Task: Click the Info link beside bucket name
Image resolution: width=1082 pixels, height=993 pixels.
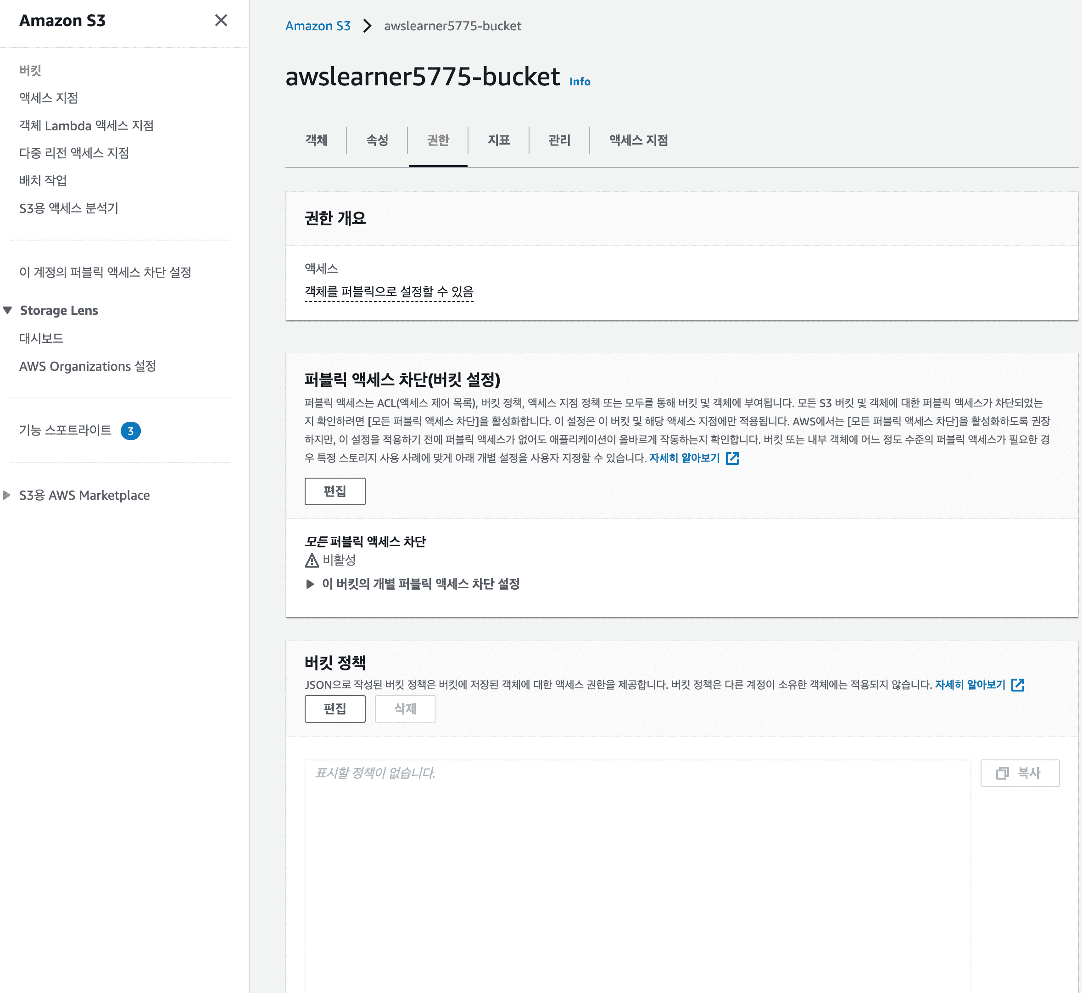Action: tap(580, 81)
